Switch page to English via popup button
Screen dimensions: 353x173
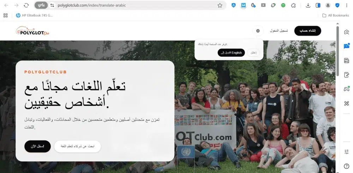231,53
